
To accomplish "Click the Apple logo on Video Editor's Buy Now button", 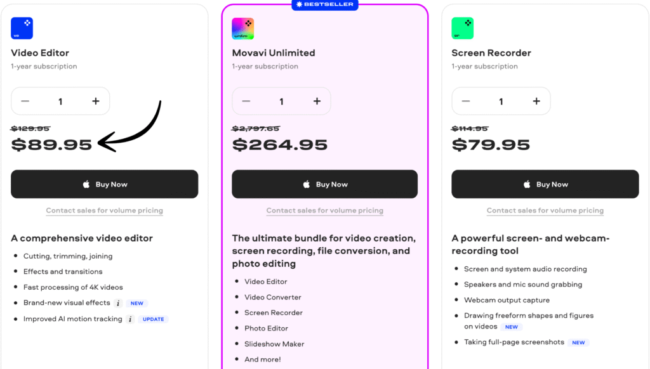I will pos(86,184).
